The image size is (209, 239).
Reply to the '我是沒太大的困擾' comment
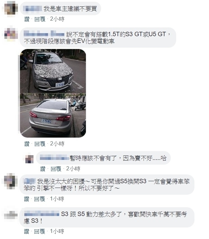pyautogui.click(x=40, y=199)
